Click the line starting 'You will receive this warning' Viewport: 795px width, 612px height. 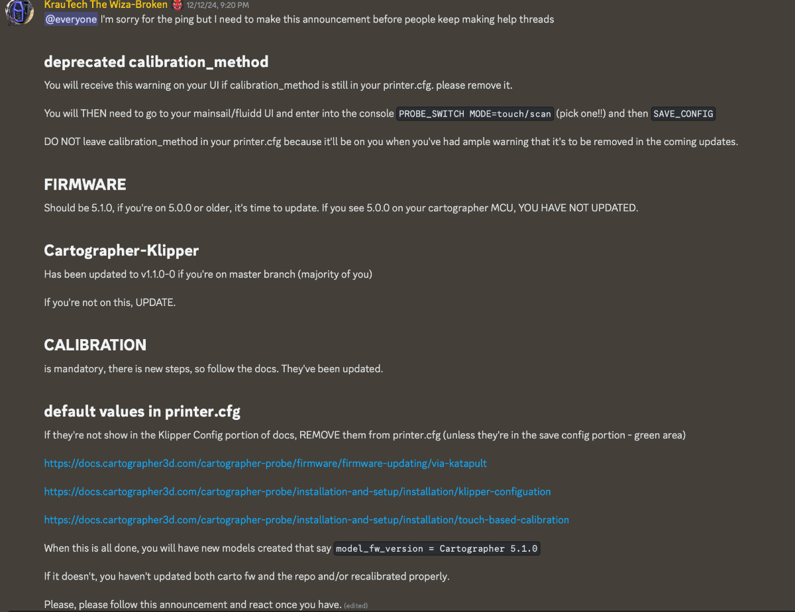click(x=279, y=85)
